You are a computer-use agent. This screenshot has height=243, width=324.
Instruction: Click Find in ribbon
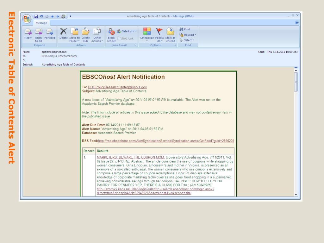click(185, 29)
